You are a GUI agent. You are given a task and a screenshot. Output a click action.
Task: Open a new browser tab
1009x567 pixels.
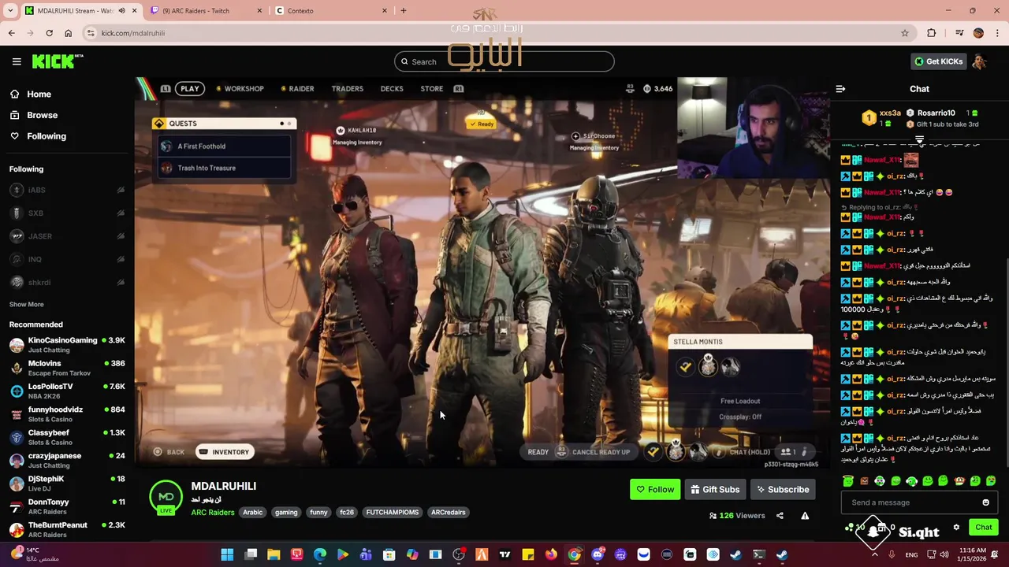pos(403,10)
